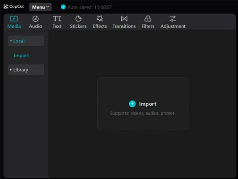Collapse the Local section
This screenshot has width=238, height=179.
(26, 41)
